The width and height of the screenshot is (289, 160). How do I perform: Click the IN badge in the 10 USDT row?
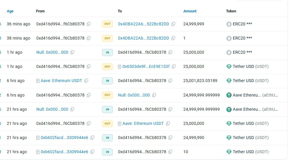click(x=107, y=152)
